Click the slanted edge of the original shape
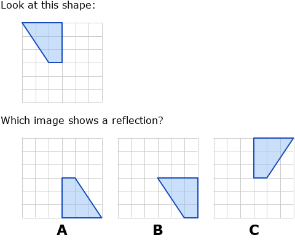 (x=35, y=42)
